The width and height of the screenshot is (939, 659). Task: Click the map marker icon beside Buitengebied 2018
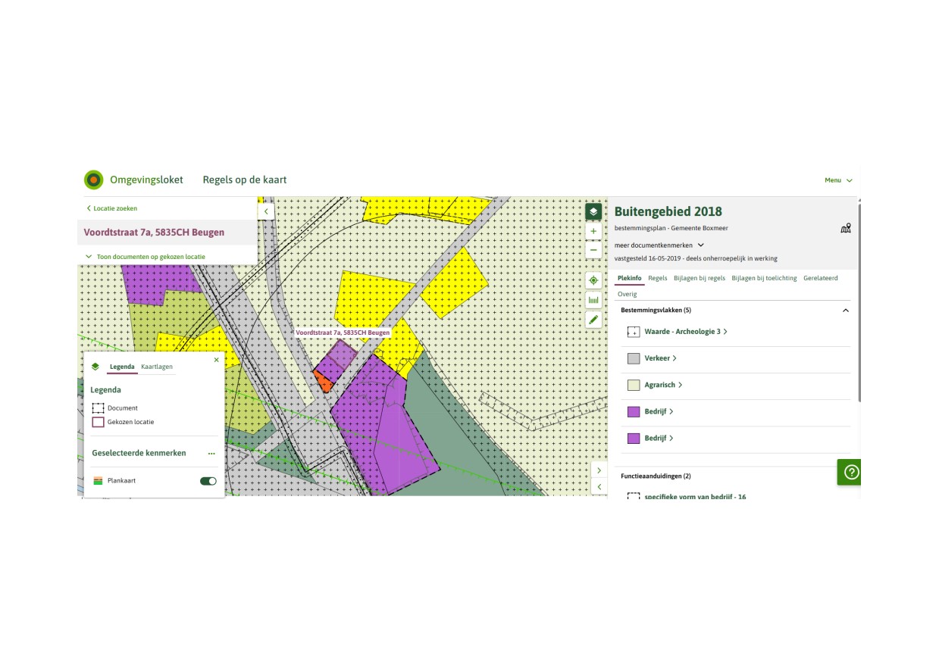846,228
